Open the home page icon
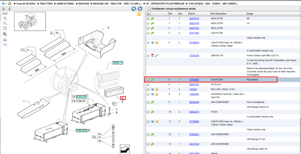301x154 pixels. point(10,3)
